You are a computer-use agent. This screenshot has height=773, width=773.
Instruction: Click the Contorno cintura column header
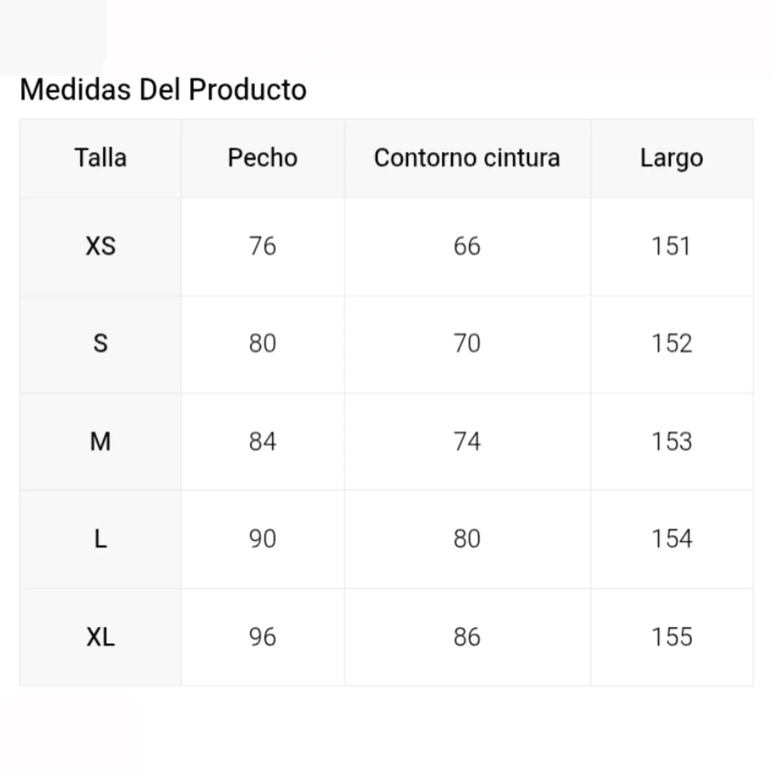pyautogui.click(x=467, y=157)
